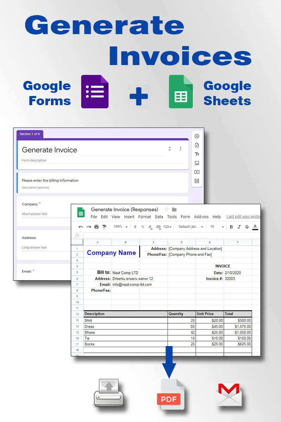Open the Edit menu in Sheets
Image resolution: width=281 pixels, height=422 pixels.
coord(104,217)
